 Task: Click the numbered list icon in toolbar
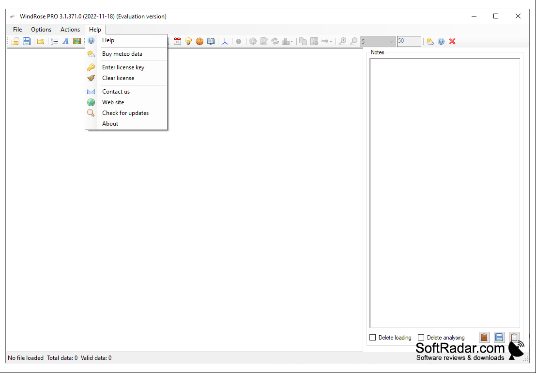click(x=54, y=41)
